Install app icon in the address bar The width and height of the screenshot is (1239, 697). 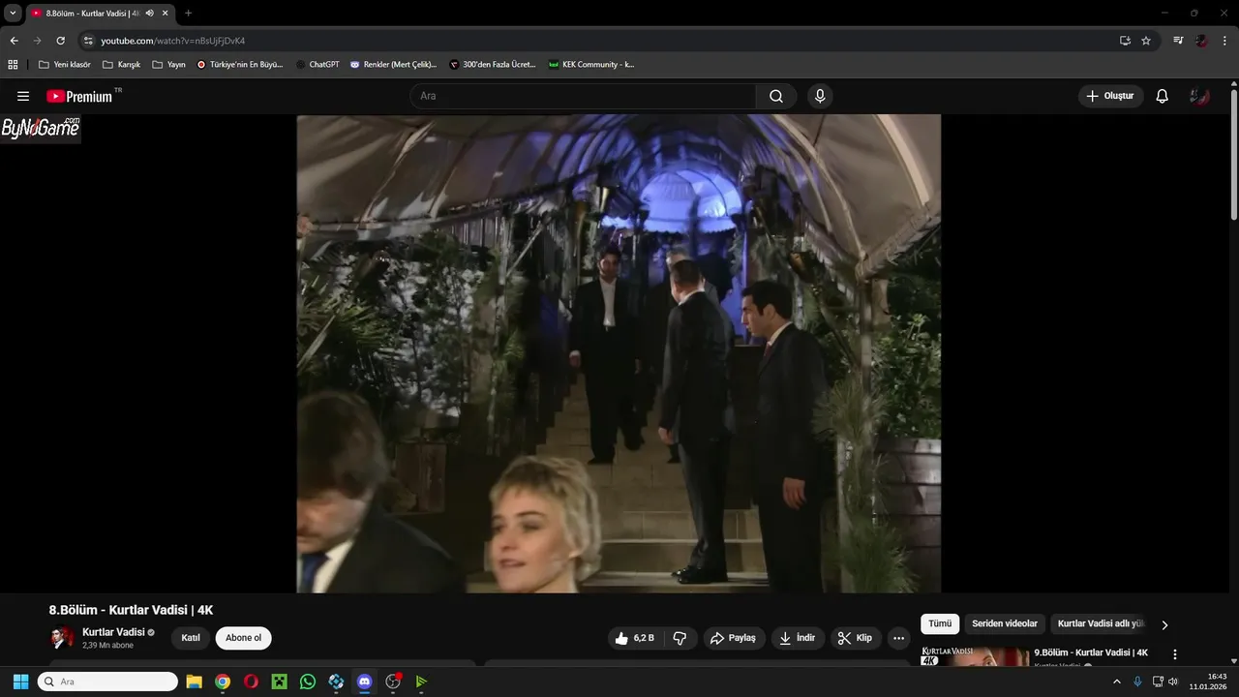pos(1125,41)
